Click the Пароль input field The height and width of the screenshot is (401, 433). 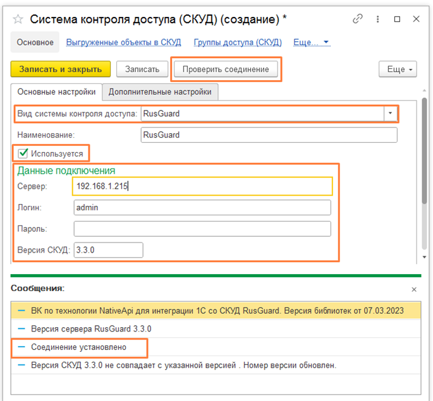pyautogui.click(x=202, y=229)
